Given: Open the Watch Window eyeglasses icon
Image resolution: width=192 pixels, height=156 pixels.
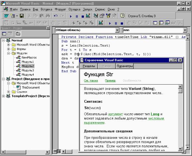Looking at the screenshot, I should click(167, 23).
